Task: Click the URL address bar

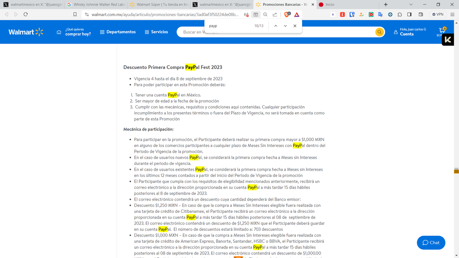Action: tap(165, 15)
